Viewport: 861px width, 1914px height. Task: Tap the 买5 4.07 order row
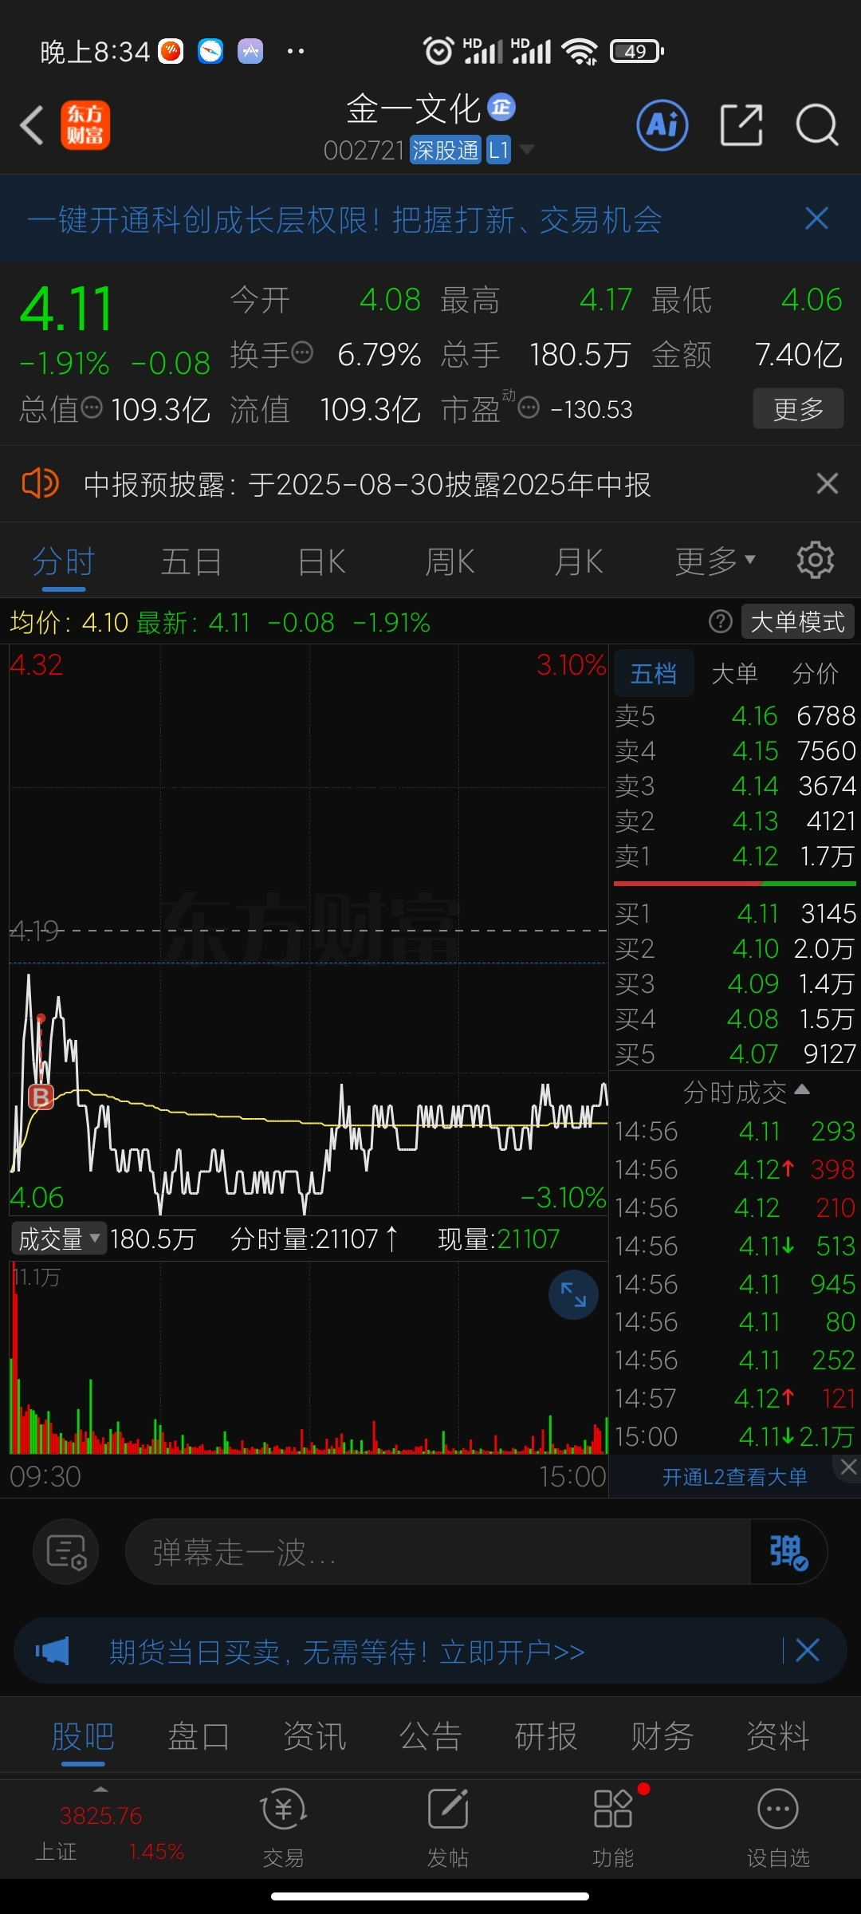(735, 1053)
